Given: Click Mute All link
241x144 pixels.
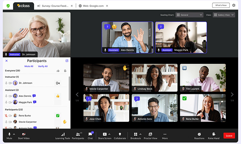Looking at the screenshot, I should [x=29, y=66].
